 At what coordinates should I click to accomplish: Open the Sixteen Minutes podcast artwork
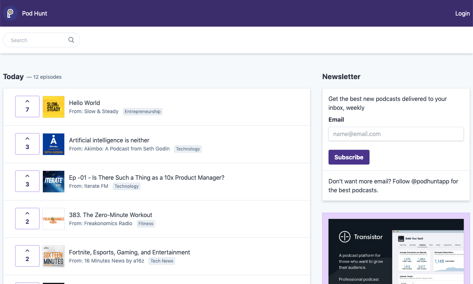coord(54,256)
